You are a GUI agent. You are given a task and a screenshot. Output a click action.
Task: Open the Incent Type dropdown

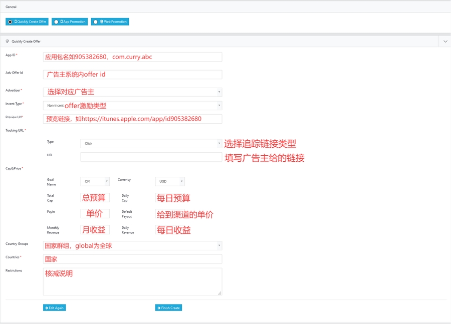(x=132, y=106)
